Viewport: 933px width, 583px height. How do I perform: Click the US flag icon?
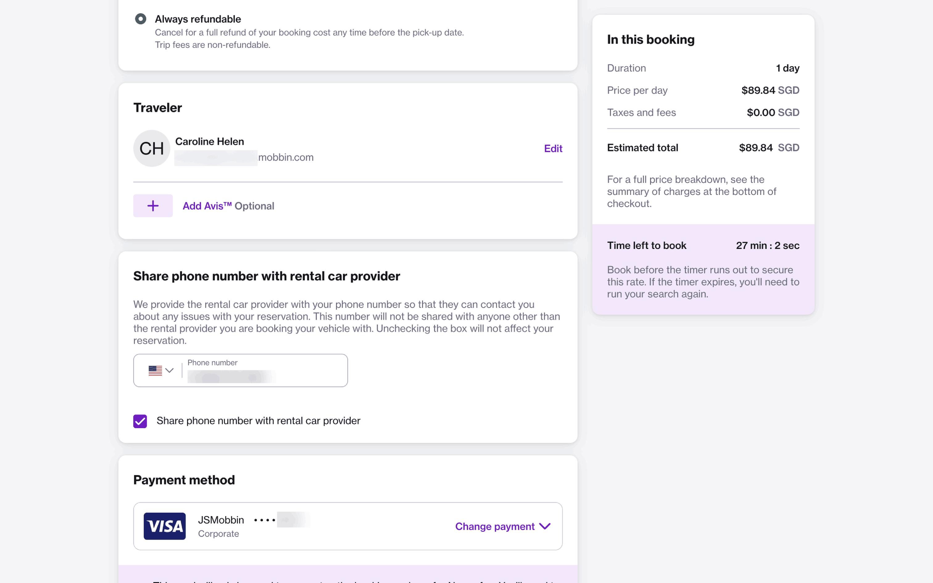pos(155,370)
